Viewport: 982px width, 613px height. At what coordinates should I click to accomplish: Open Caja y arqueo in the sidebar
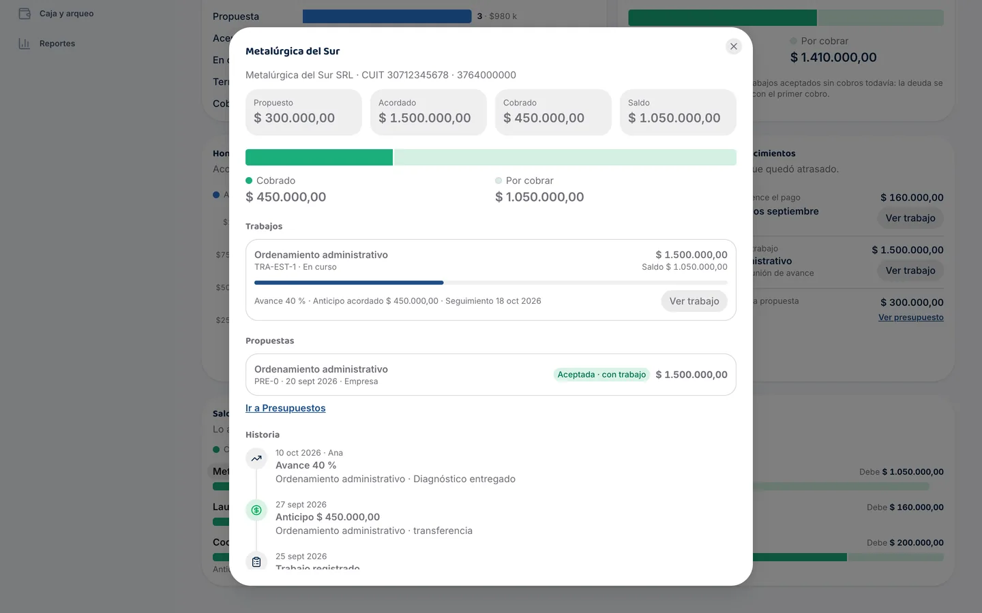[x=66, y=14]
